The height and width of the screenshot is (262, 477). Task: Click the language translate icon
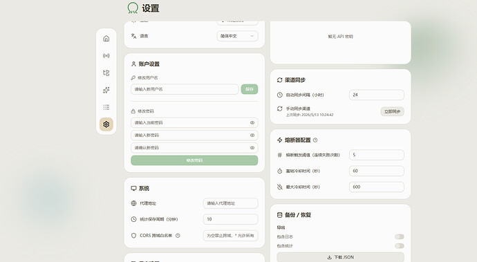click(133, 36)
